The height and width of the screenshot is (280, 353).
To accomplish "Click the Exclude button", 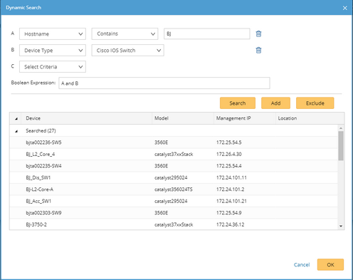I will [x=315, y=103].
